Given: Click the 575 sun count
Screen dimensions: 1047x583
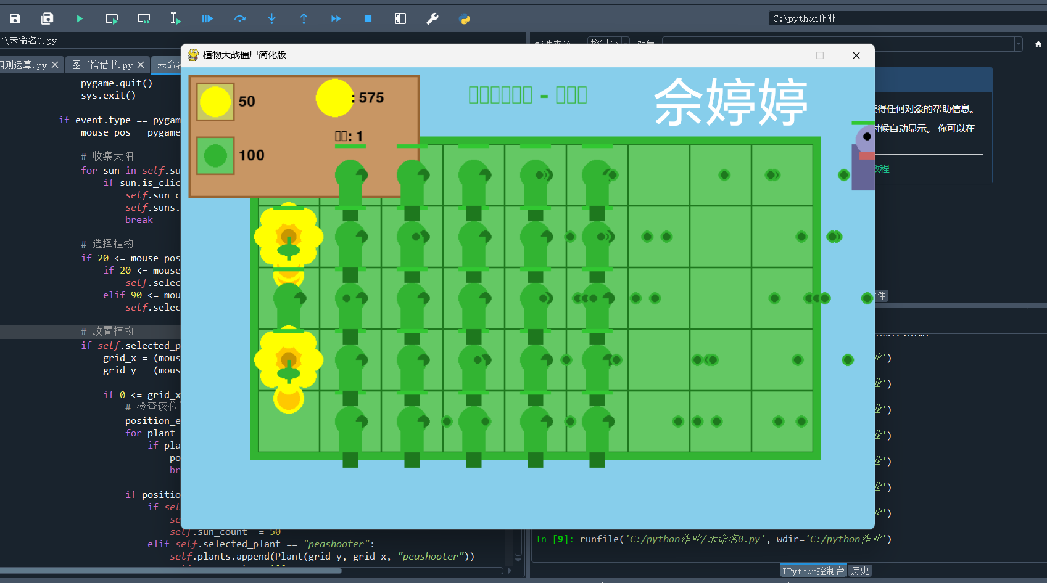Looking at the screenshot, I should coord(371,98).
